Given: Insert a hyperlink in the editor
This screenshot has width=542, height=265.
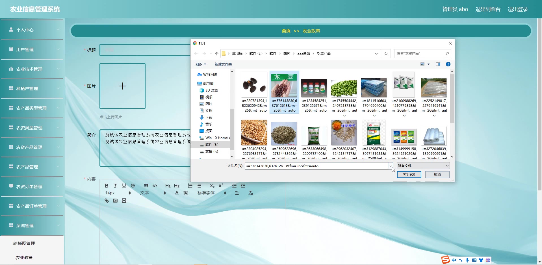Looking at the screenshot, I should pos(107,201).
